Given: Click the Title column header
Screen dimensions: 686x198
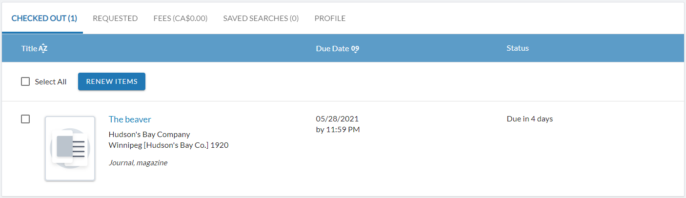Looking at the screenshot, I should pos(29,48).
